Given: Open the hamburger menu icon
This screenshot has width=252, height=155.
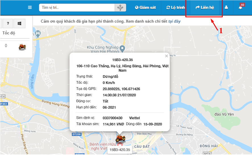Looking at the screenshot, I should pos(30,7).
